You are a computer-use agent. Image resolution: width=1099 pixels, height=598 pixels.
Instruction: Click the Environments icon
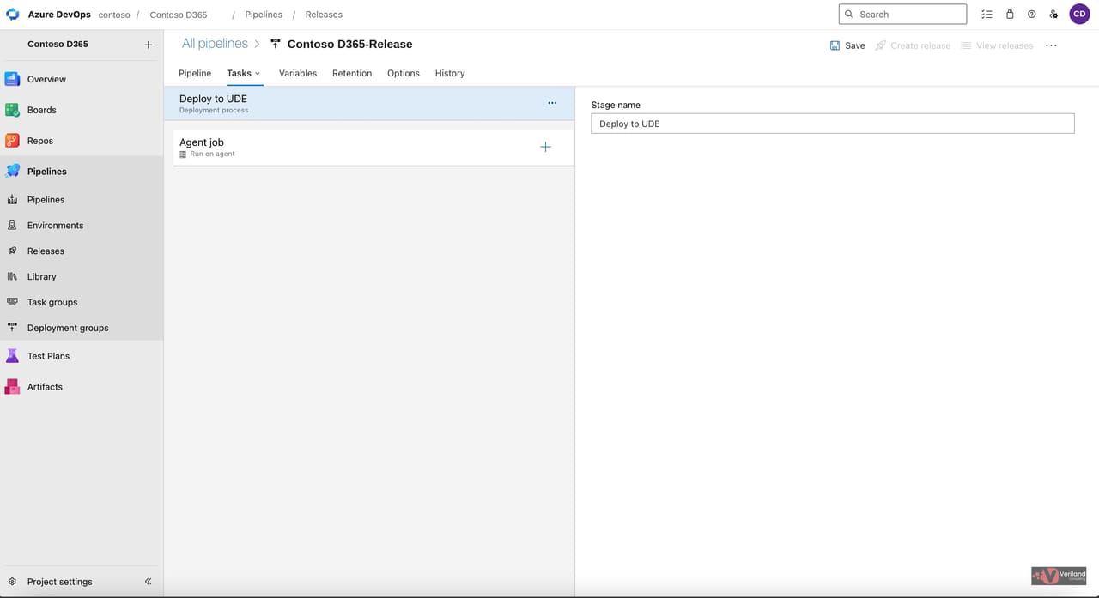click(12, 226)
